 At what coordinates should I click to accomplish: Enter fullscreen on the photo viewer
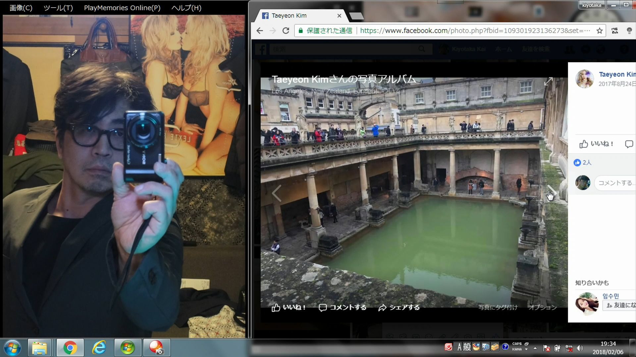(548, 81)
